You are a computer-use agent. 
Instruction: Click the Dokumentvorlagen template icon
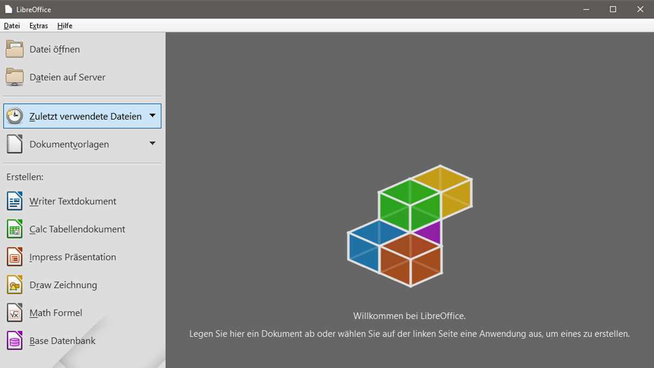point(15,144)
